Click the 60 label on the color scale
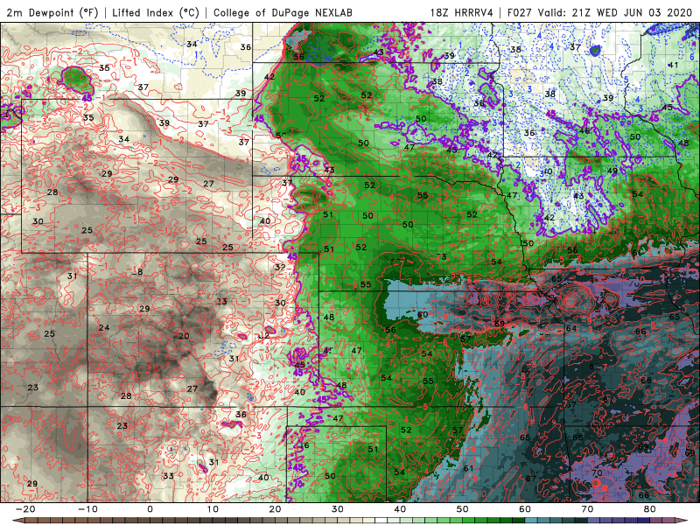Viewport: 700px width, 525px height. pyautogui.click(x=525, y=509)
